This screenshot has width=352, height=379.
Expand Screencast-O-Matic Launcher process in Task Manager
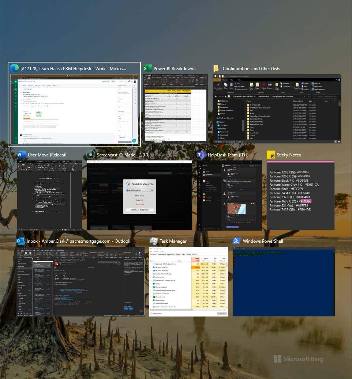click(x=151, y=264)
